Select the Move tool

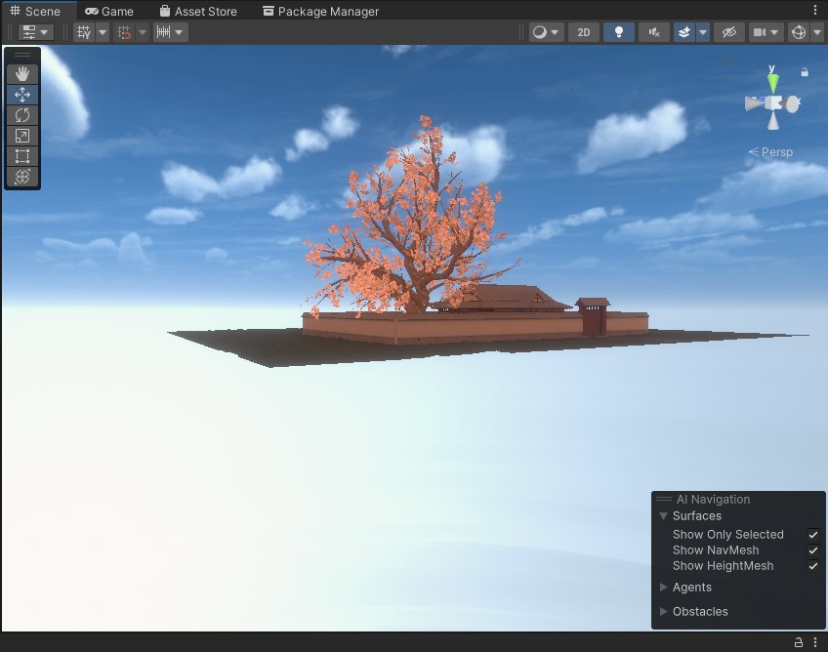22,95
